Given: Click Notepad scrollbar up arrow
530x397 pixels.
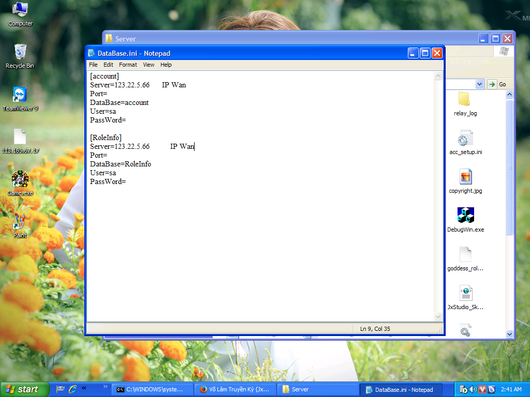Looking at the screenshot, I should [x=438, y=75].
